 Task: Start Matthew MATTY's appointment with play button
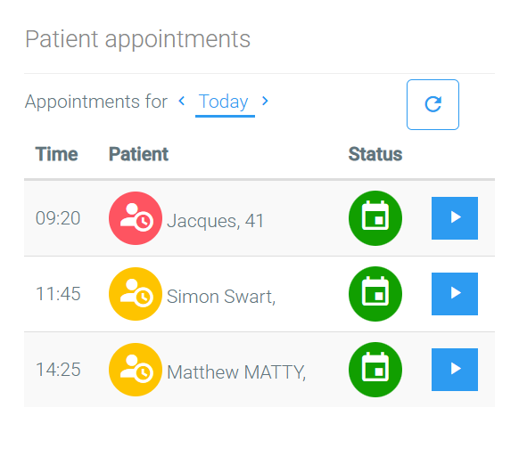455,370
